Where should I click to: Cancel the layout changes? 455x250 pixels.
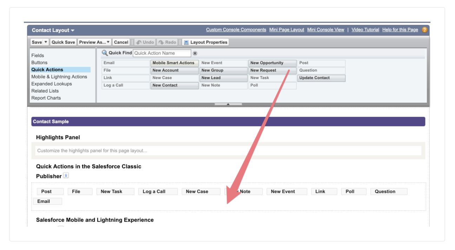(121, 42)
